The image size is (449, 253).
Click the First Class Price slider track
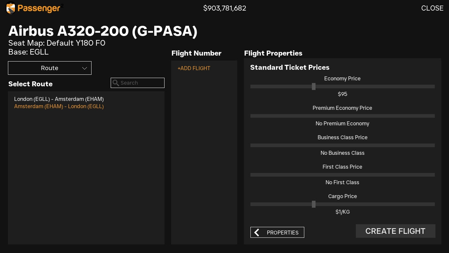(342, 175)
